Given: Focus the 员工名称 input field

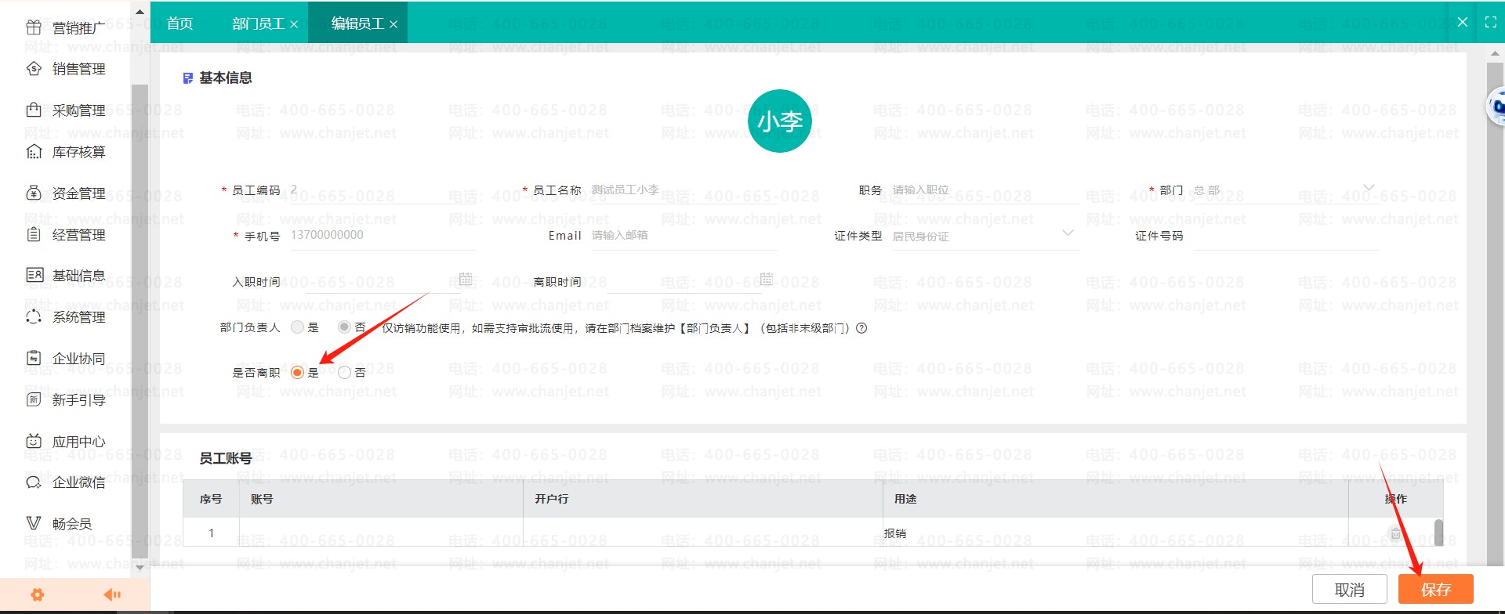Looking at the screenshot, I should [x=684, y=190].
